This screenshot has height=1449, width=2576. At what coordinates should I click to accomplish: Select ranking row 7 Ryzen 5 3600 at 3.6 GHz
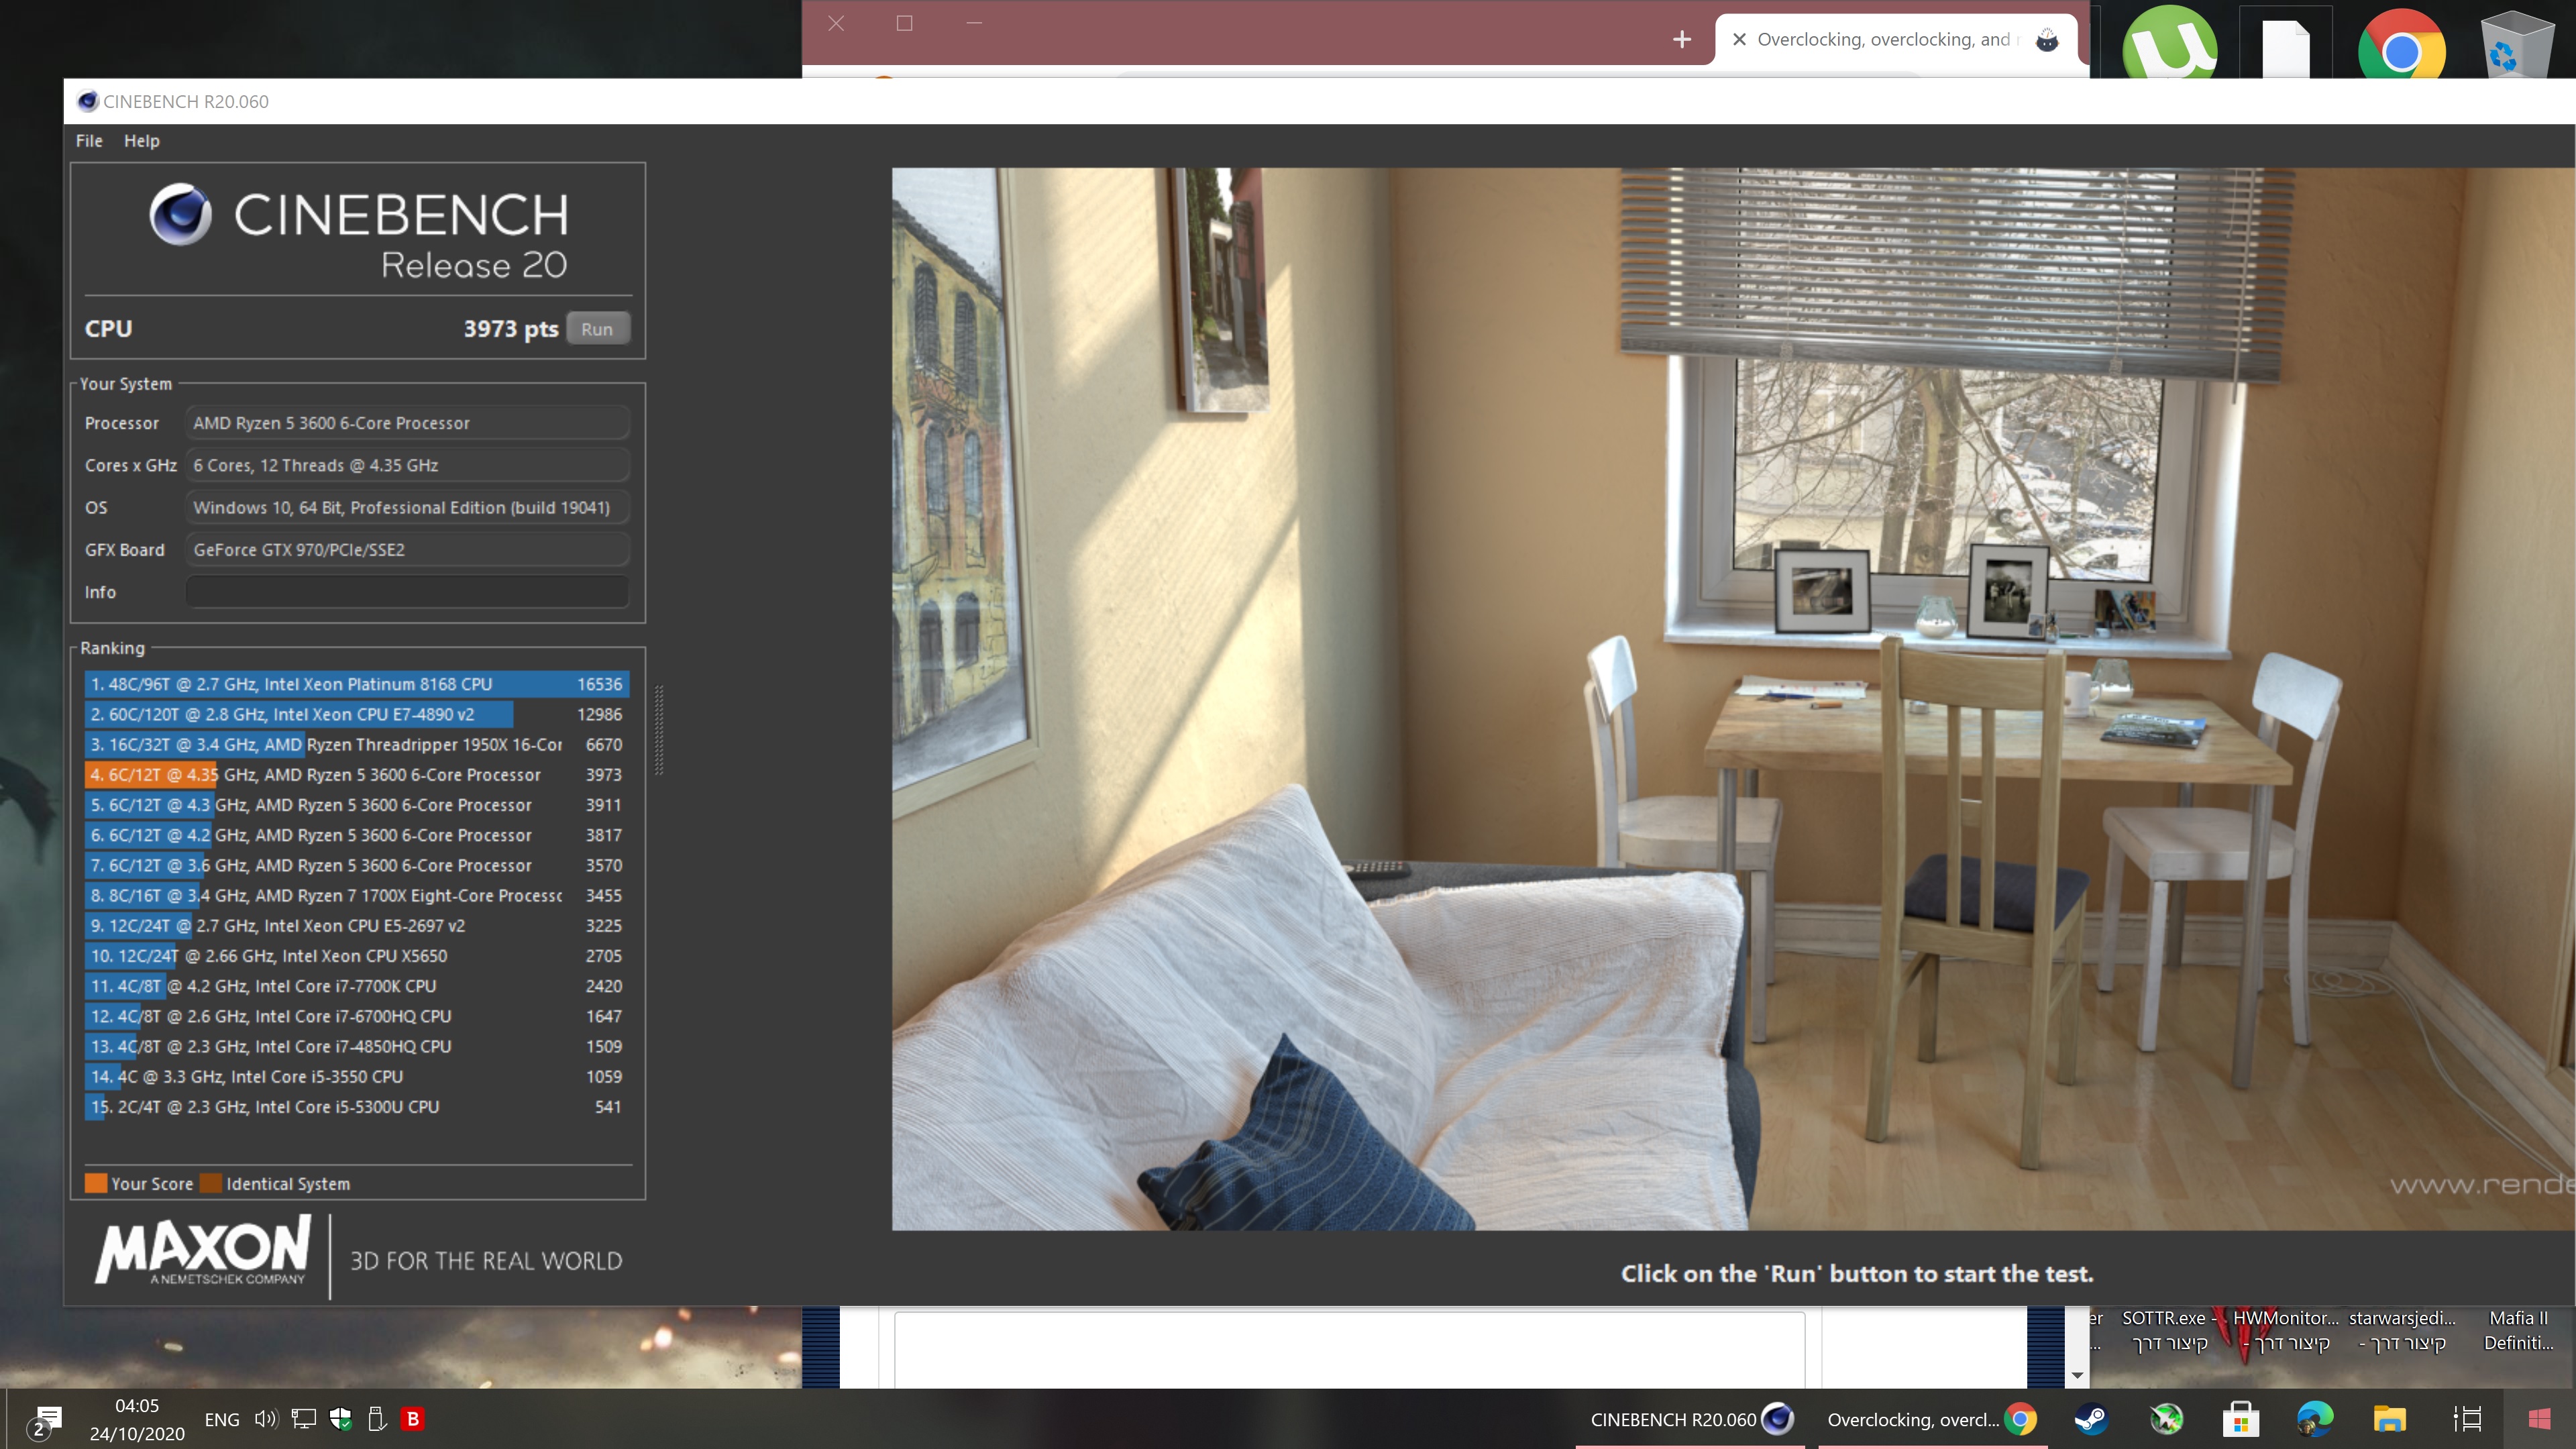357,865
